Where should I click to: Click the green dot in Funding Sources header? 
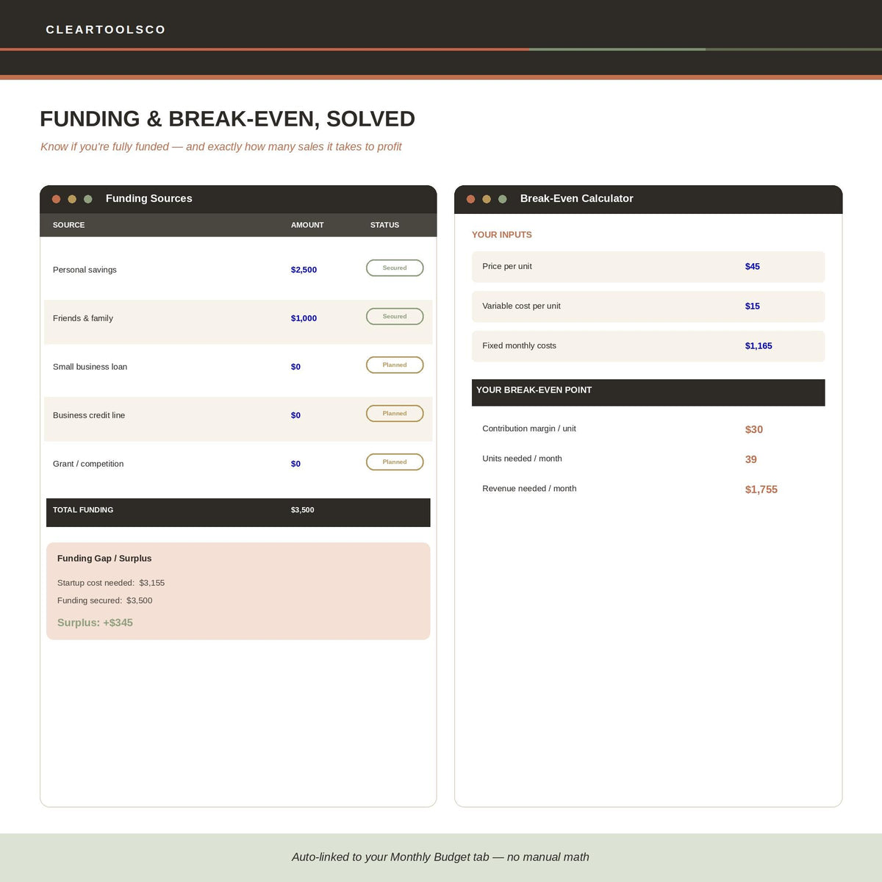click(x=88, y=199)
